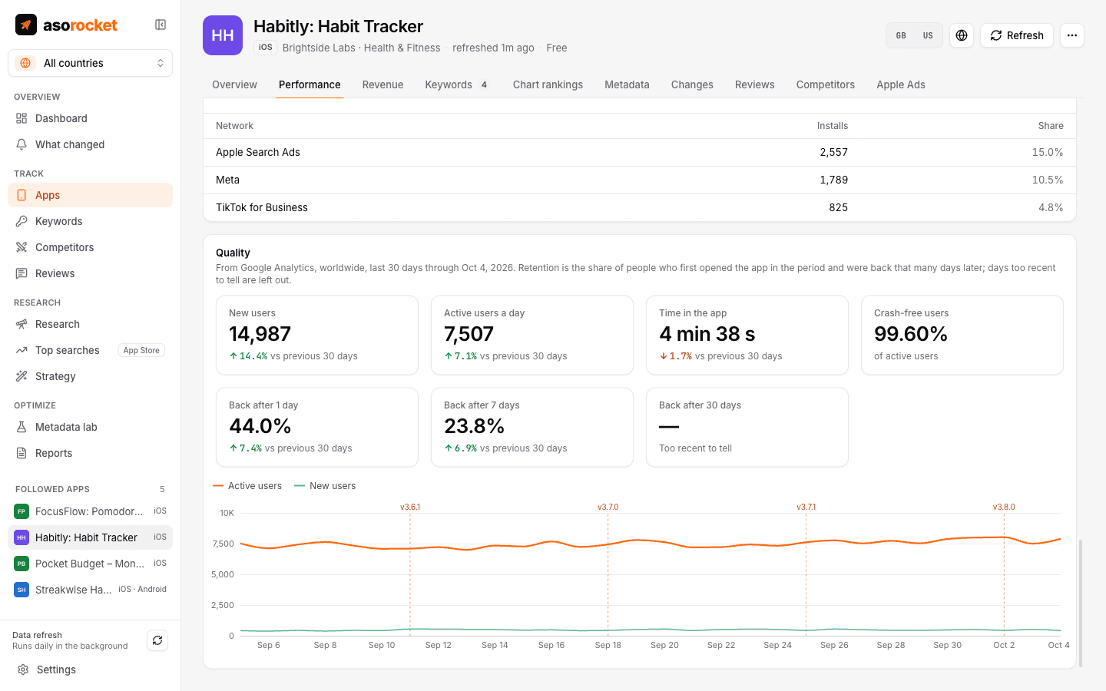Switch to Reviews tab
The width and height of the screenshot is (1106, 691).
(754, 84)
